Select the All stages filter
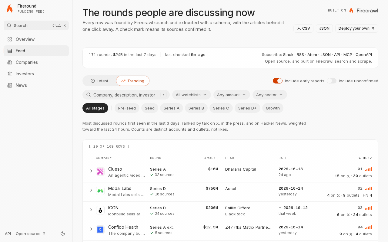 (x=95, y=108)
